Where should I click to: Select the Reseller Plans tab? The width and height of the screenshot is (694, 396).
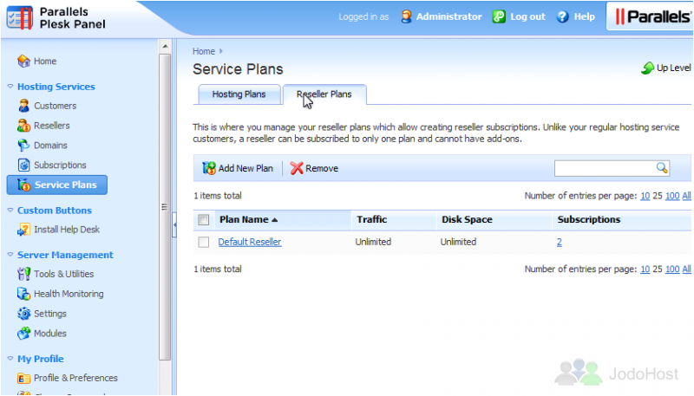(x=324, y=94)
